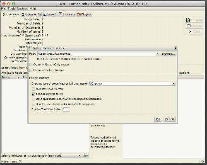Click the macOS red close window button
This screenshot has width=207, height=165.
pos(4,4)
